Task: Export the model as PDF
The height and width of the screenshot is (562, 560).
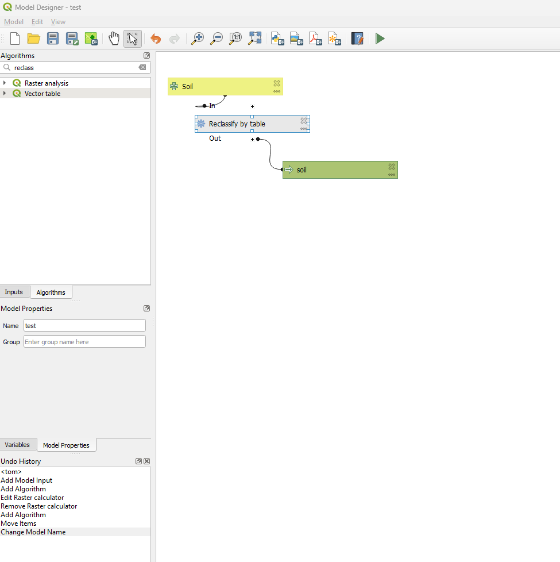Action: (315, 39)
